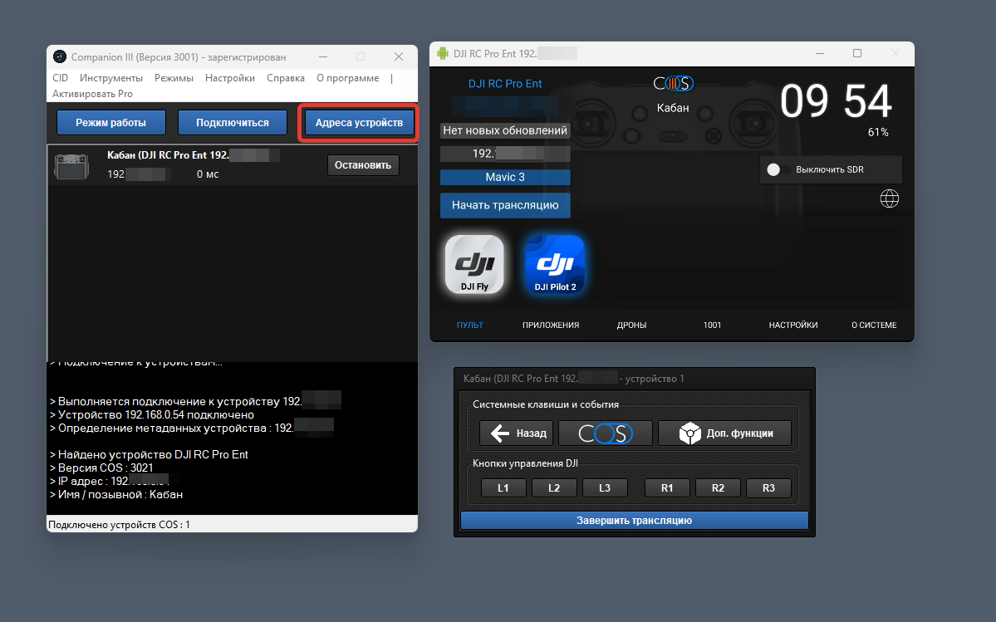
Task: Click the Подключиться button
Action: click(233, 123)
